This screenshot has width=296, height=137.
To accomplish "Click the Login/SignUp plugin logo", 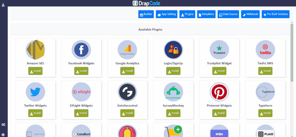I will click(x=173, y=50).
